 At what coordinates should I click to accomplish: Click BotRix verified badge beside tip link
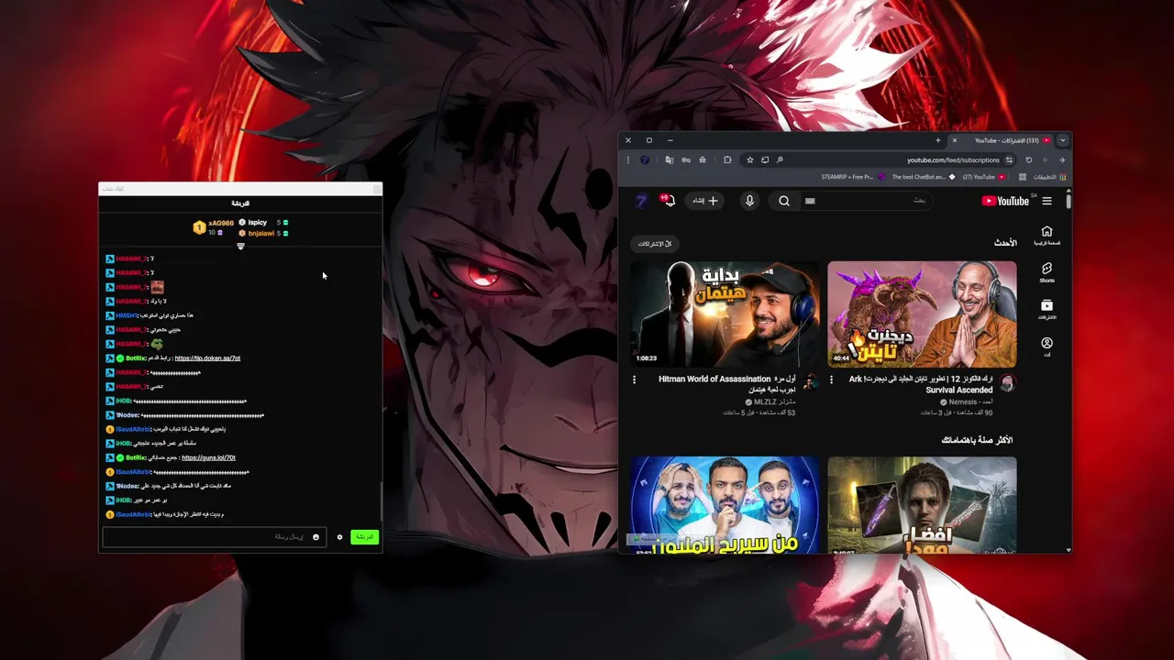[120, 358]
